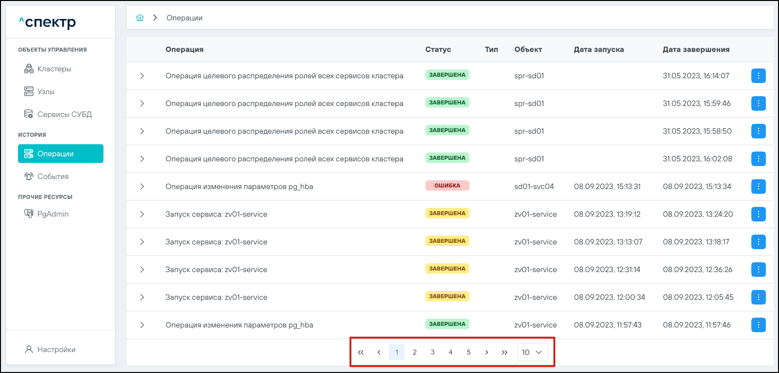779x373 pixels.
Task: Go to Сервисы СУБД in sidebar
Action: [x=64, y=115]
